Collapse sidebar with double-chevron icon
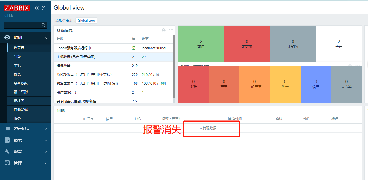 coord(36,8)
